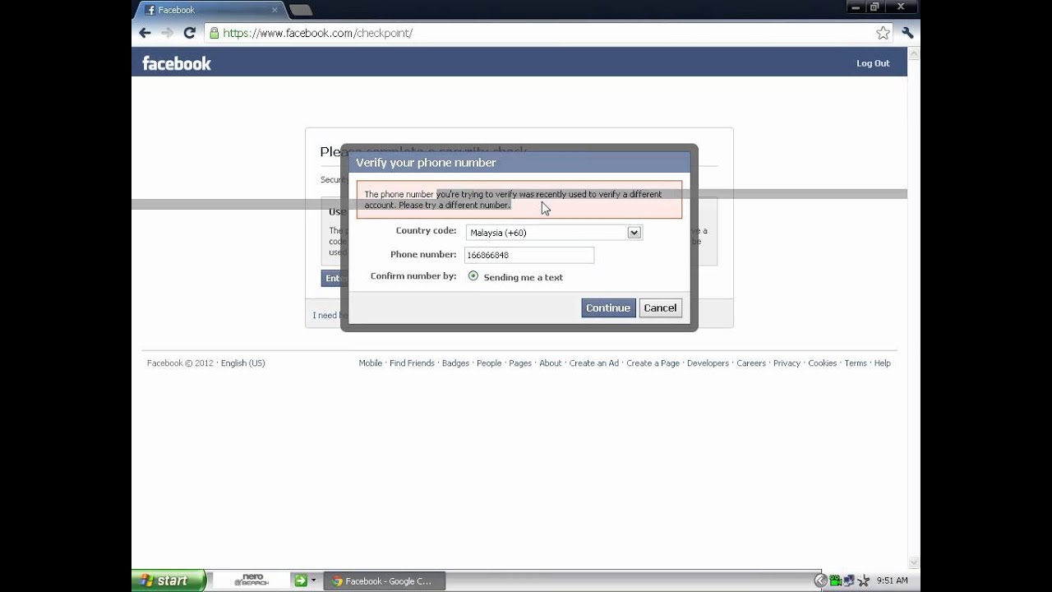1052x592 pixels.
Task: Click the error message text in dialog
Action: (x=513, y=200)
